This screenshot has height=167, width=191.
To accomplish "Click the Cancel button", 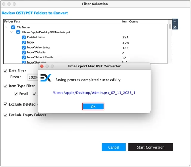I will pos(114,147).
